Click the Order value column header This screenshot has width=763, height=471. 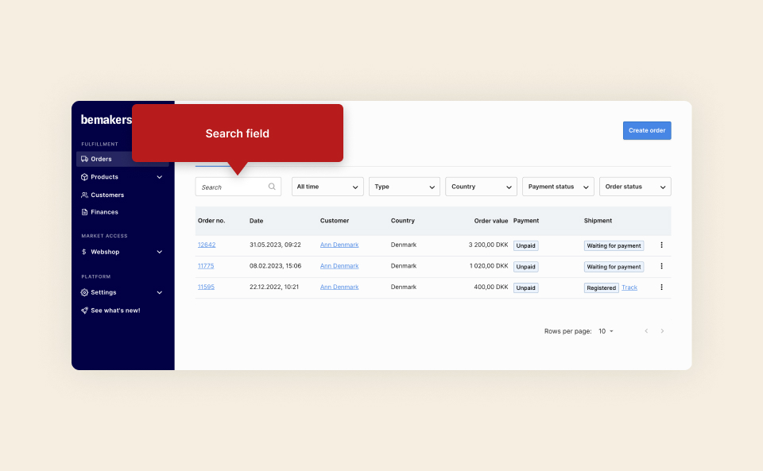tap(491, 221)
